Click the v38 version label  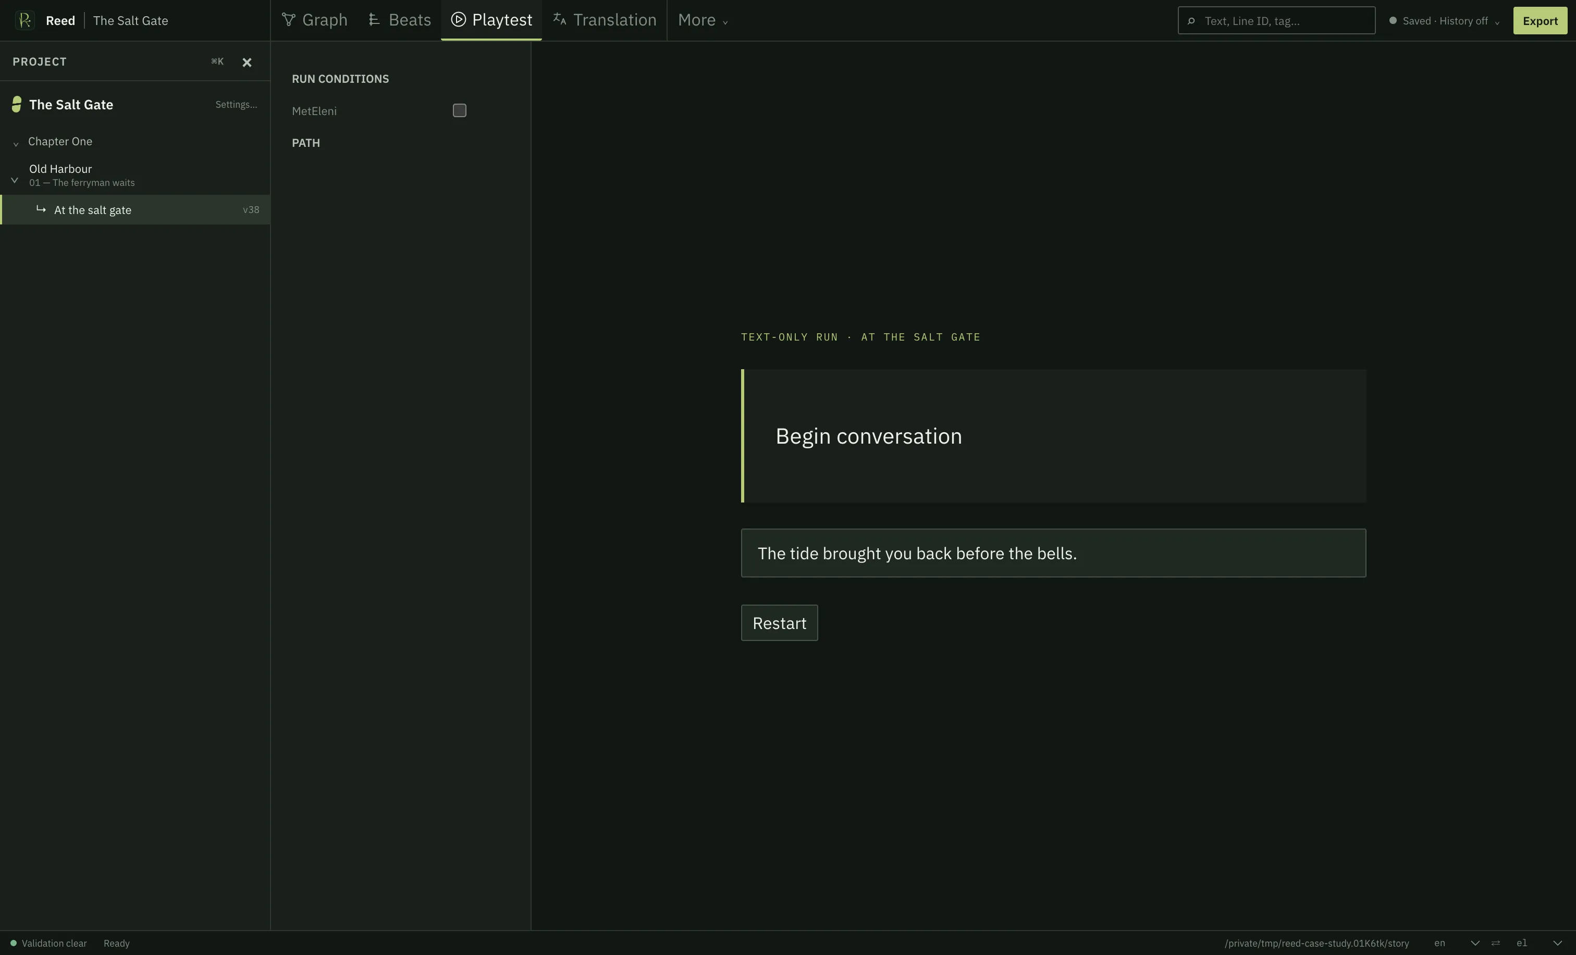click(251, 210)
